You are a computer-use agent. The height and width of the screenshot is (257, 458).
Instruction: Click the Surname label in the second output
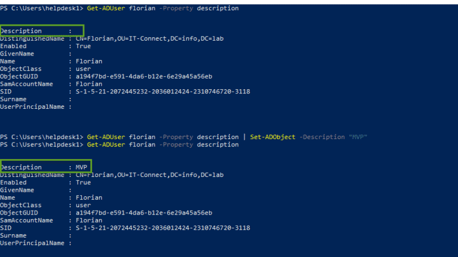click(14, 235)
